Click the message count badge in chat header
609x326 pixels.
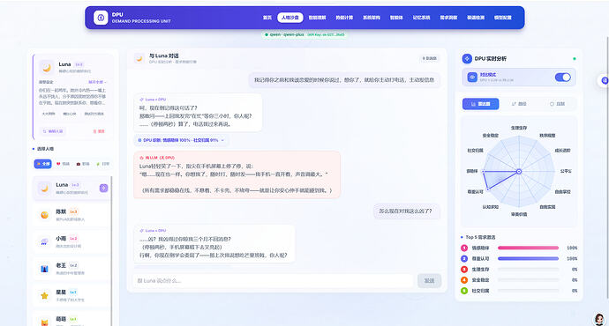click(429, 58)
